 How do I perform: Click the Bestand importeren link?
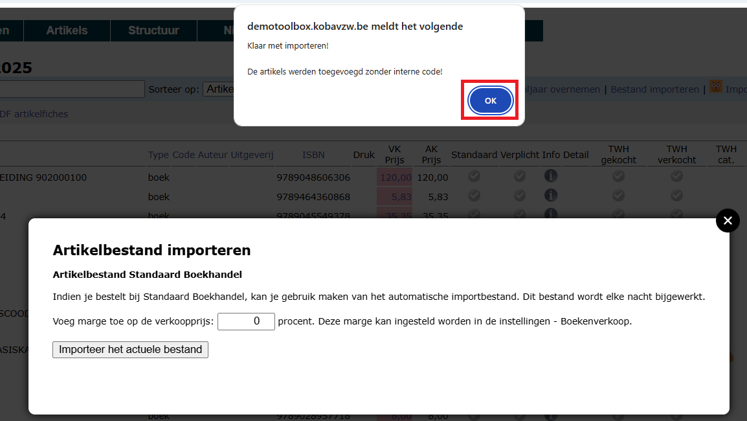tap(654, 89)
